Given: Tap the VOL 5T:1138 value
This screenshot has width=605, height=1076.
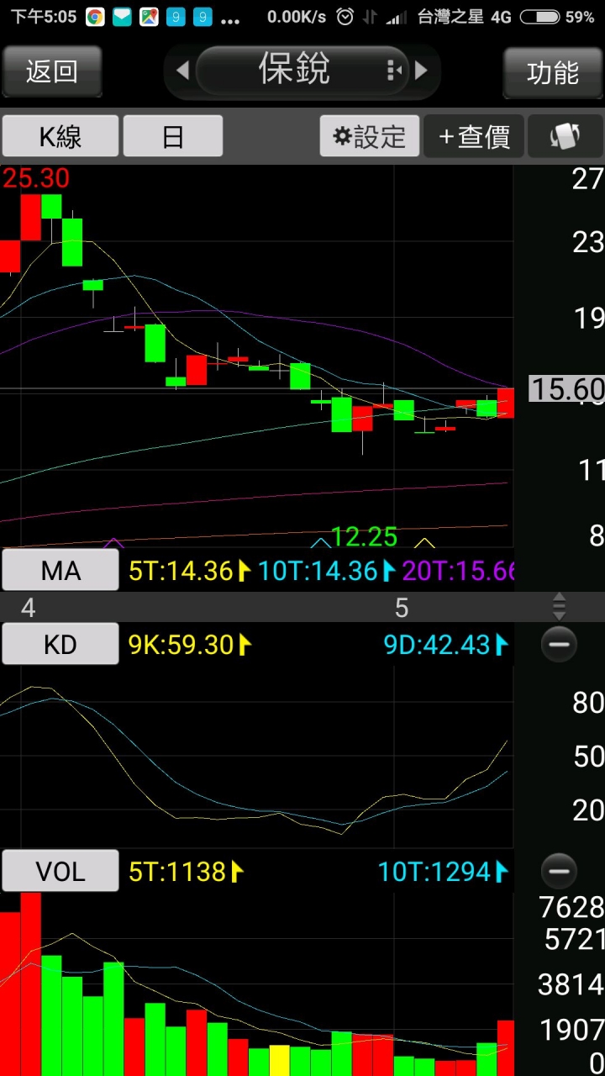Looking at the screenshot, I should (186, 872).
